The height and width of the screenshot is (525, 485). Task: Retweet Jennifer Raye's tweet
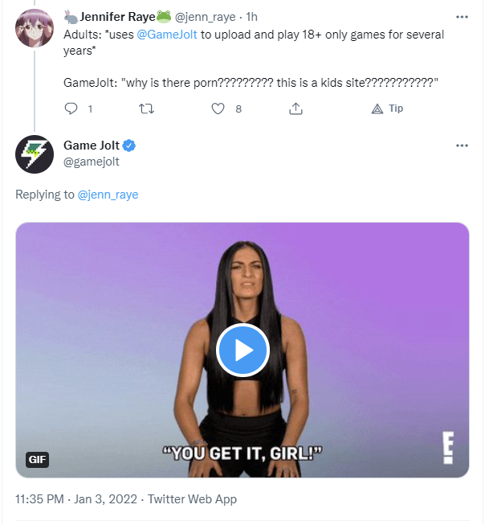coord(145,109)
